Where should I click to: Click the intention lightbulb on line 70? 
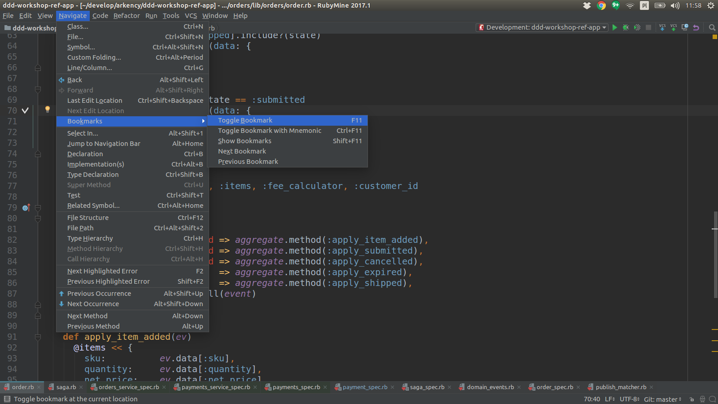click(x=47, y=109)
